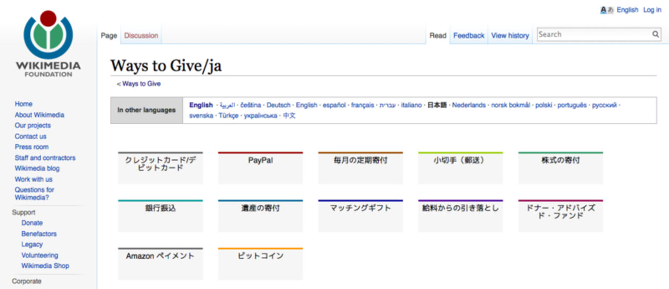Open the Discussion tab
669x289 pixels.
point(141,36)
